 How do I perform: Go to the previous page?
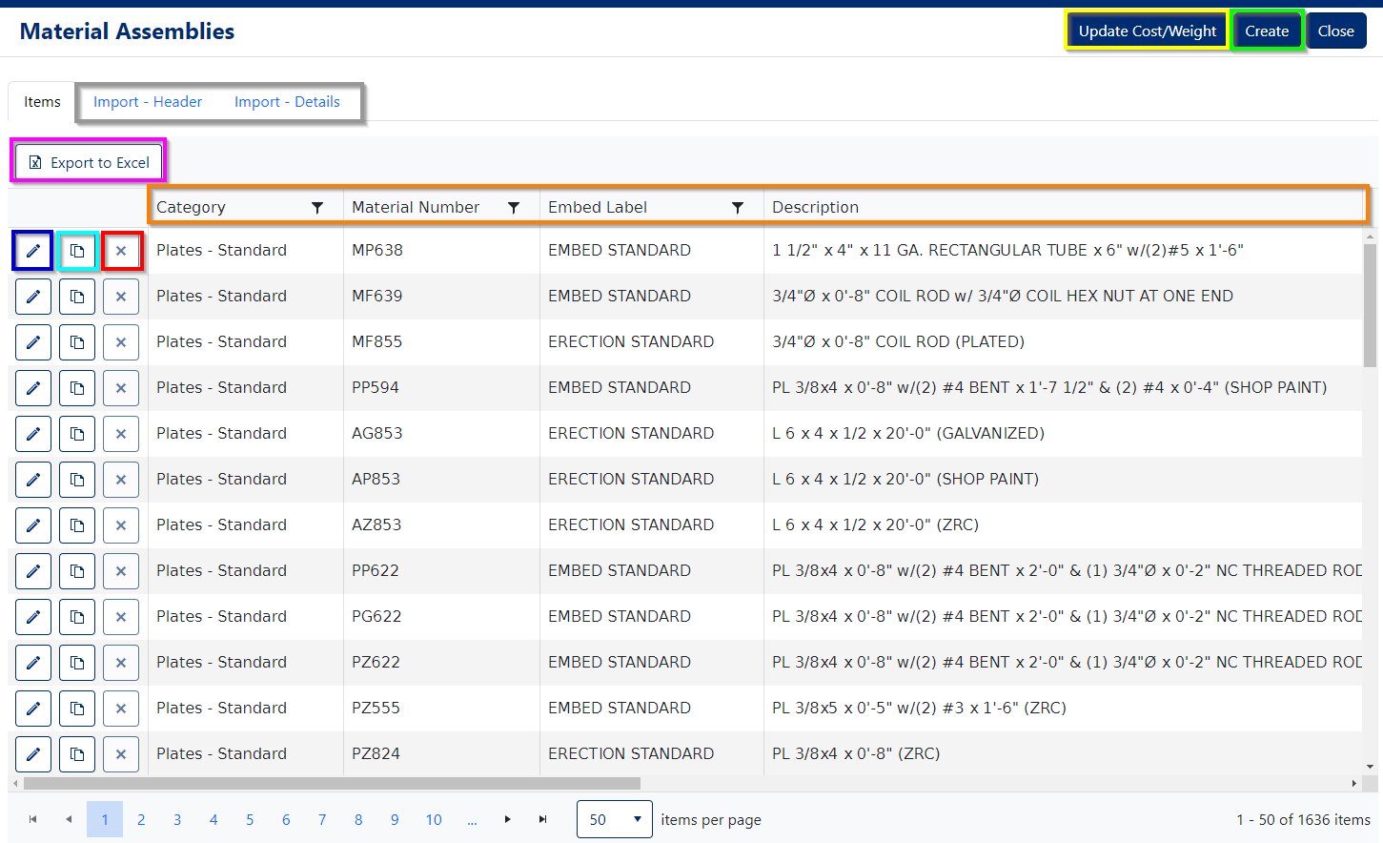pyautogui.click(x=69, y=819)
